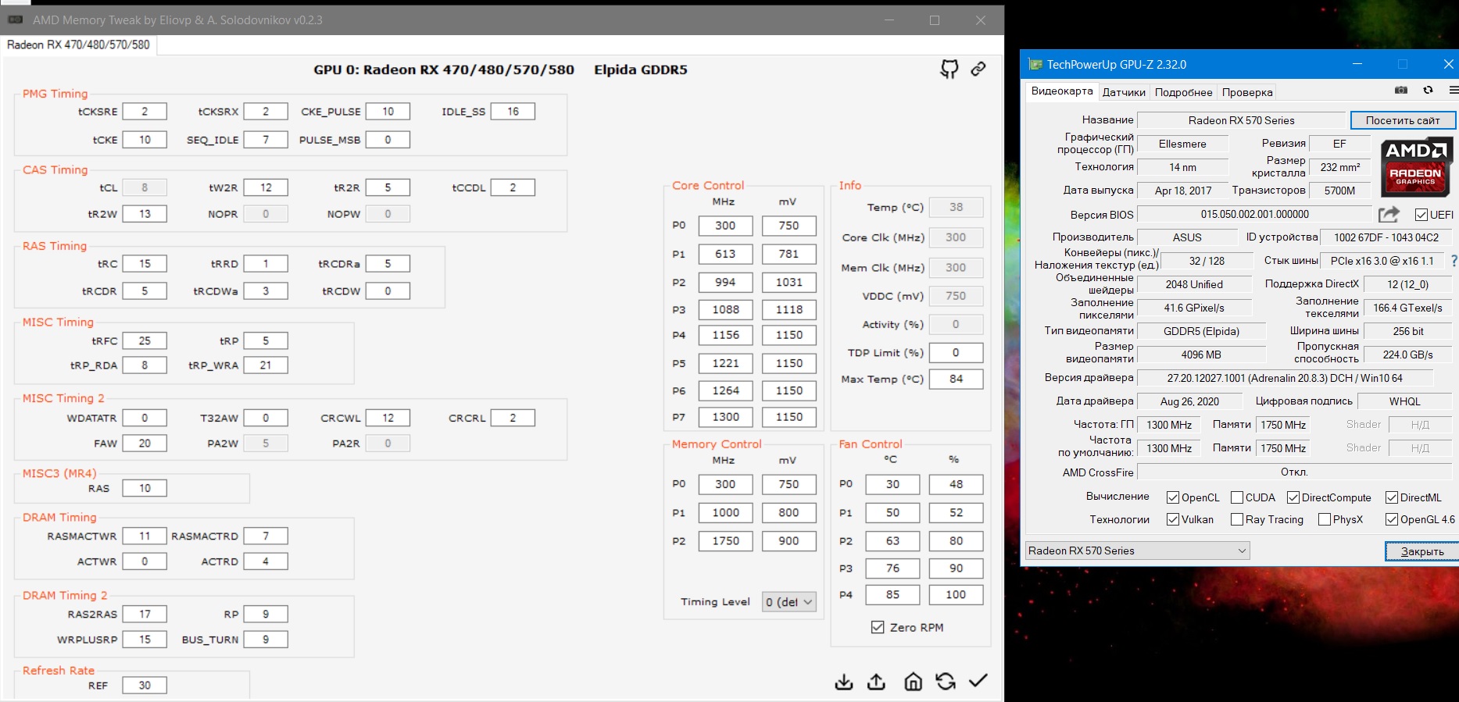
Task: Click the tW2R input field
Action: [x=266, y=187]
